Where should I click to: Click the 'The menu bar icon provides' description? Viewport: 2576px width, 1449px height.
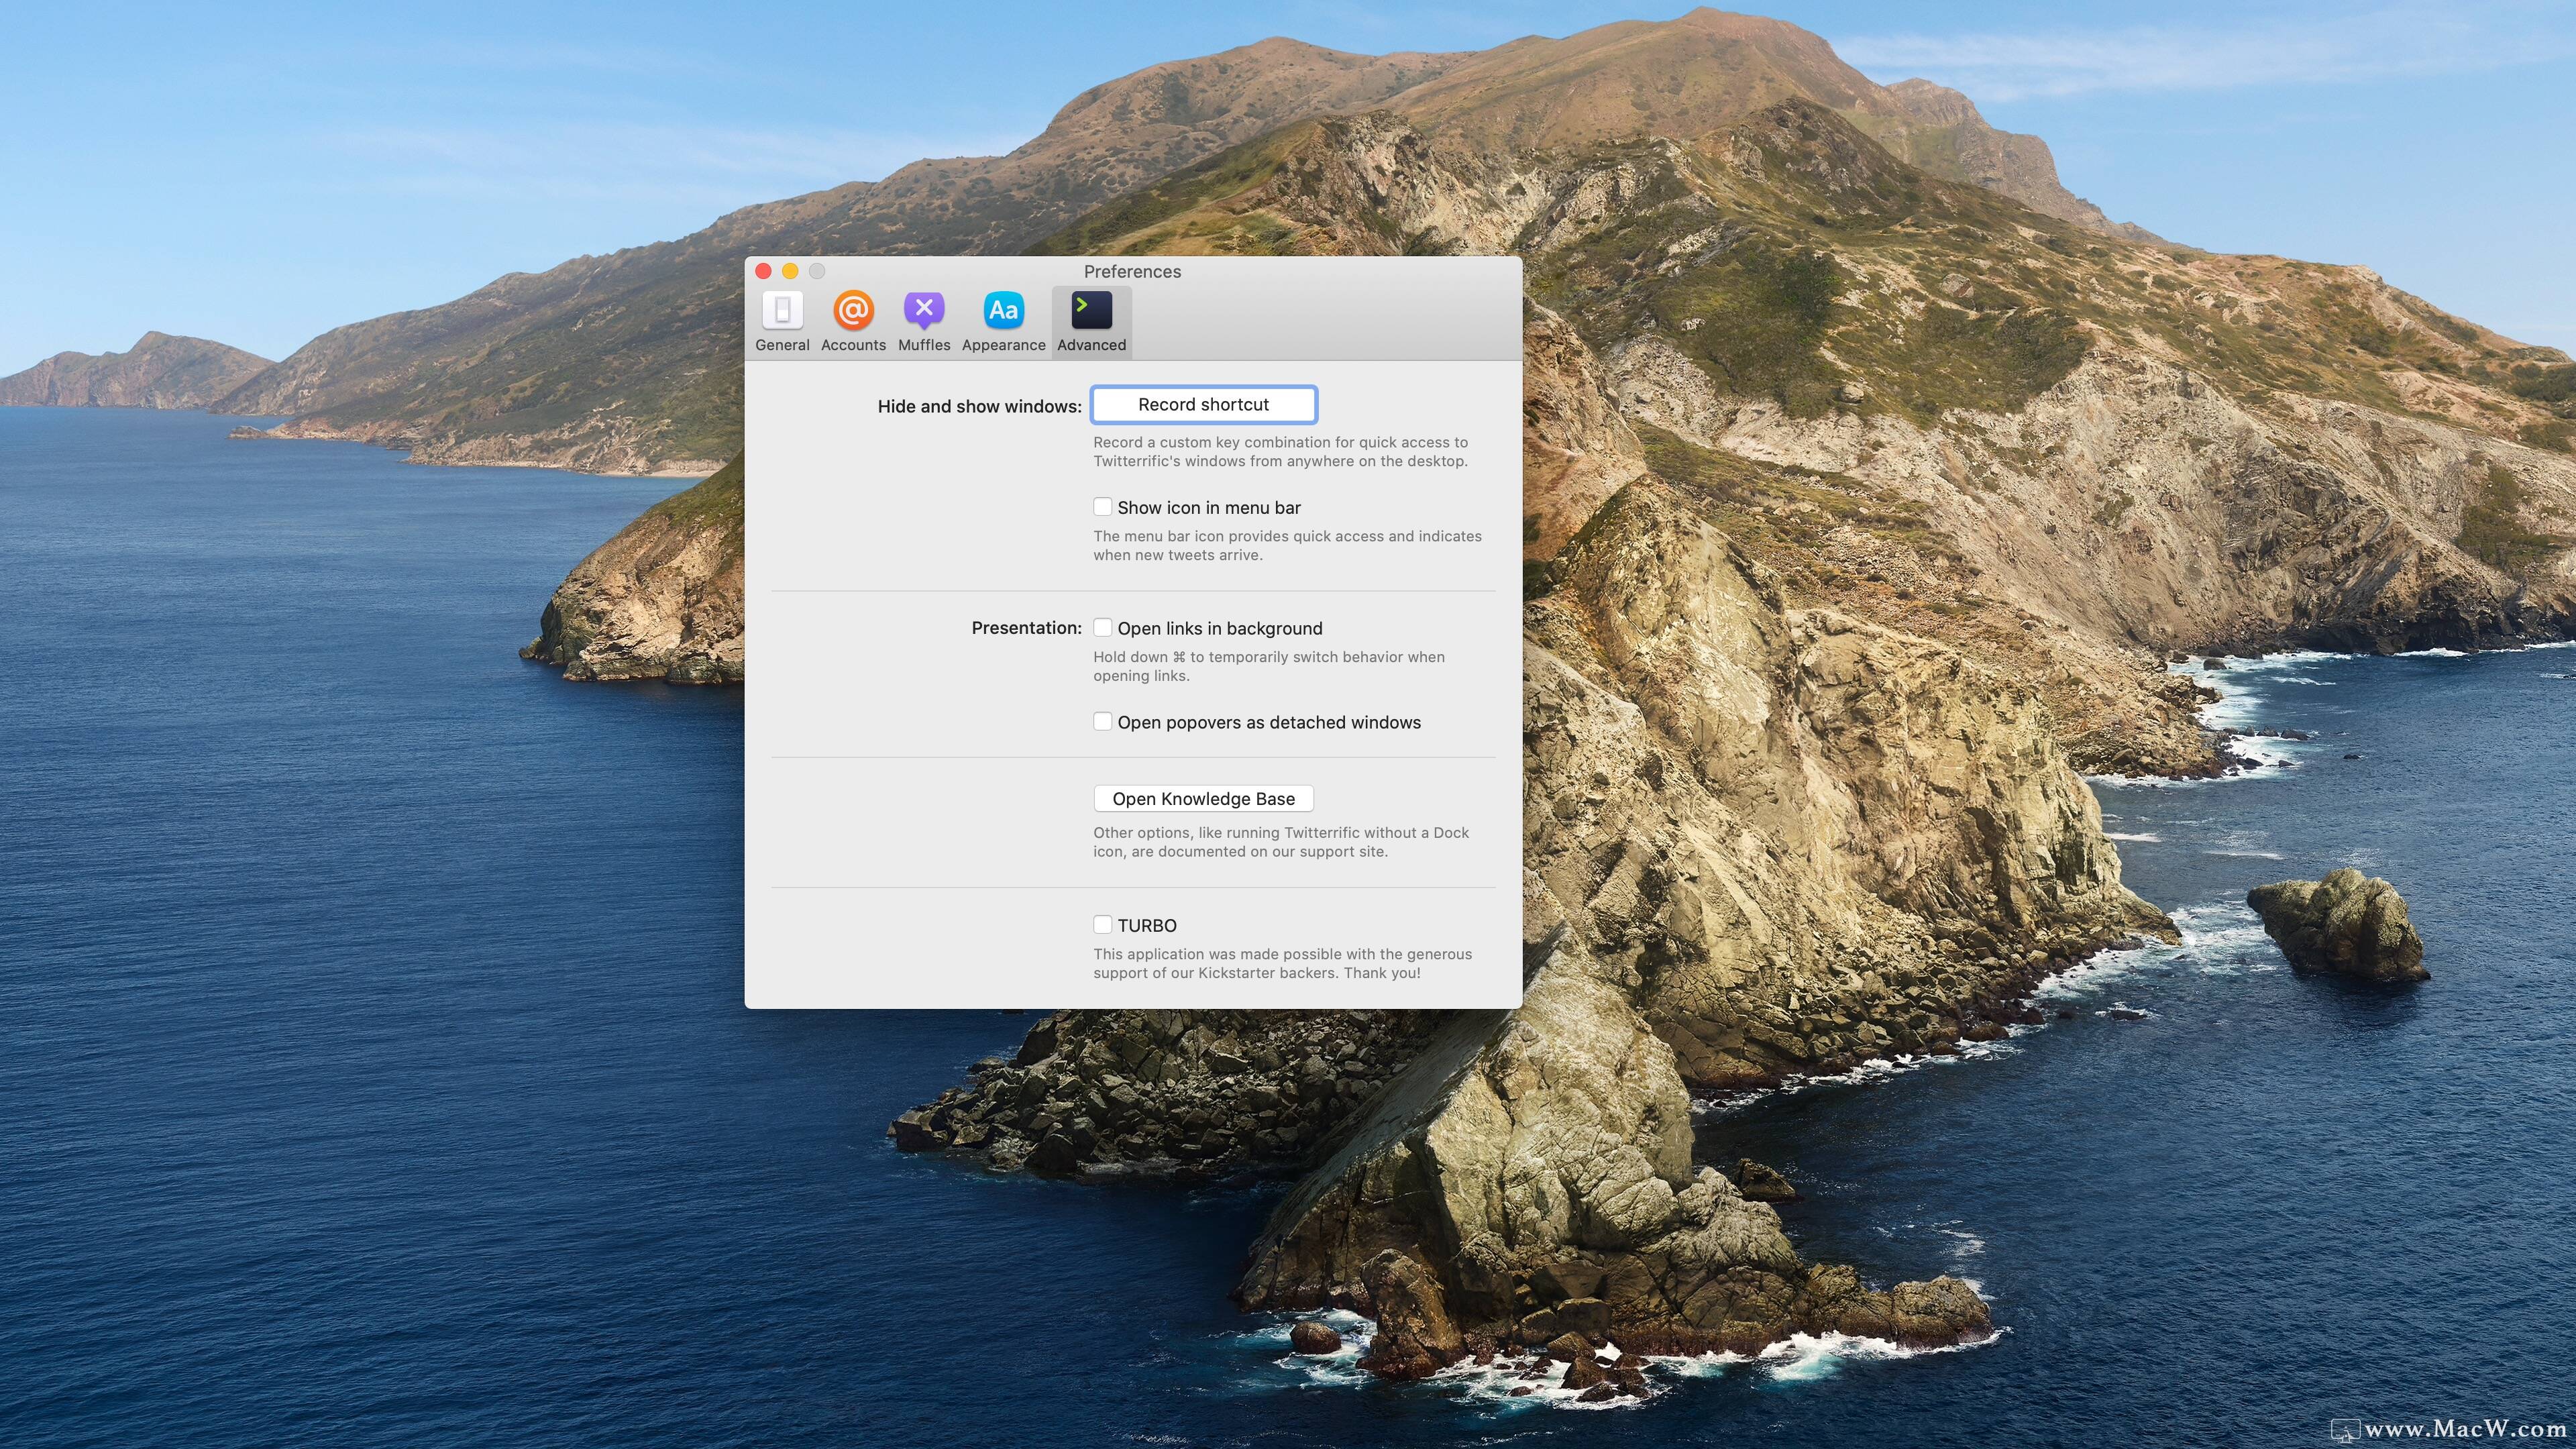[x=1287, y=545]
